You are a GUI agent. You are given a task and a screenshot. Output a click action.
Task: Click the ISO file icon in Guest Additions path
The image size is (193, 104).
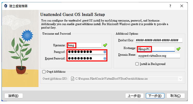point(72,79)
